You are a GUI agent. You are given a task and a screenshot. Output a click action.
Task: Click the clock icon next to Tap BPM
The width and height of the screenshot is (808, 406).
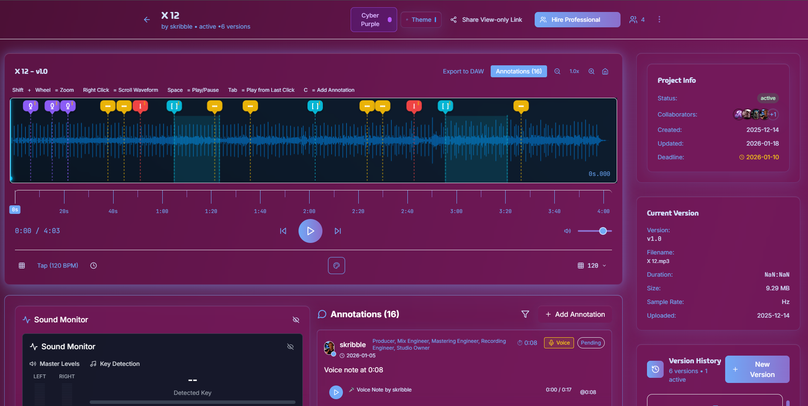[94, 265]
